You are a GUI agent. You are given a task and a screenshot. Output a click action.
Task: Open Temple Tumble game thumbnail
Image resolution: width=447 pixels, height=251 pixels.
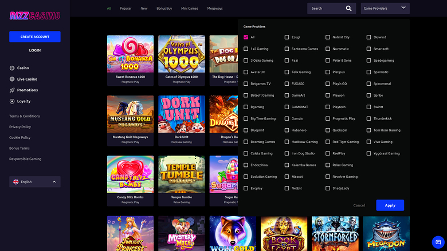pyautogui.click(x=182, y=174)
